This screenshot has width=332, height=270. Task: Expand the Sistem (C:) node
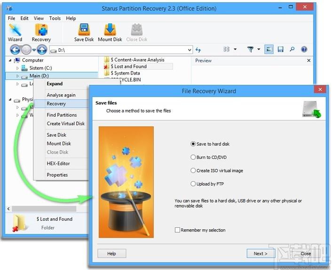(17, 68)
